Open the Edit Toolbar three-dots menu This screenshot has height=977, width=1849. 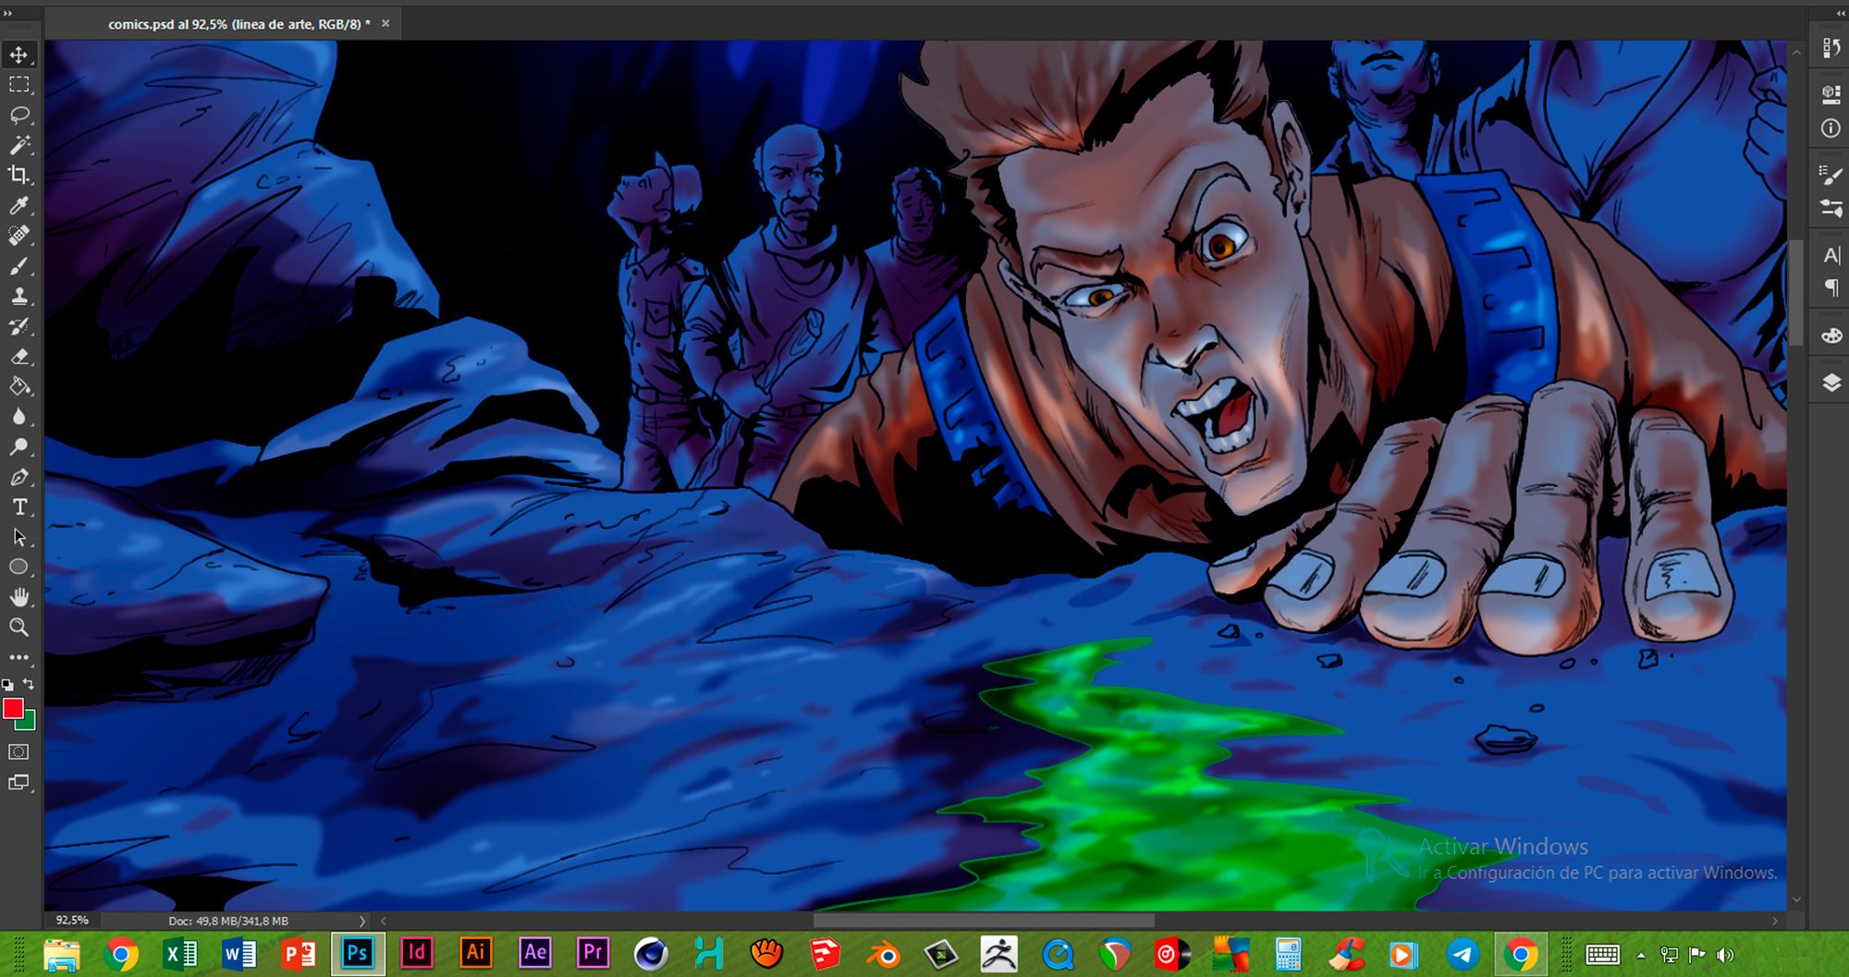[19, 658]
